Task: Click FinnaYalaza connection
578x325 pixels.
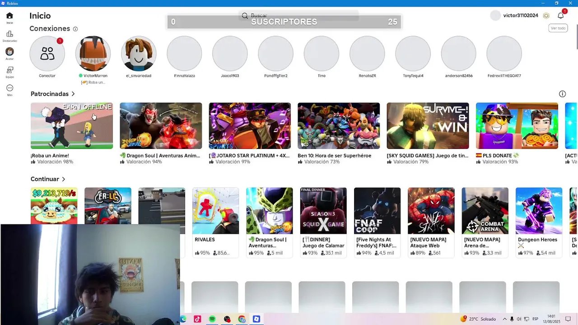Action: coord(184,54)
